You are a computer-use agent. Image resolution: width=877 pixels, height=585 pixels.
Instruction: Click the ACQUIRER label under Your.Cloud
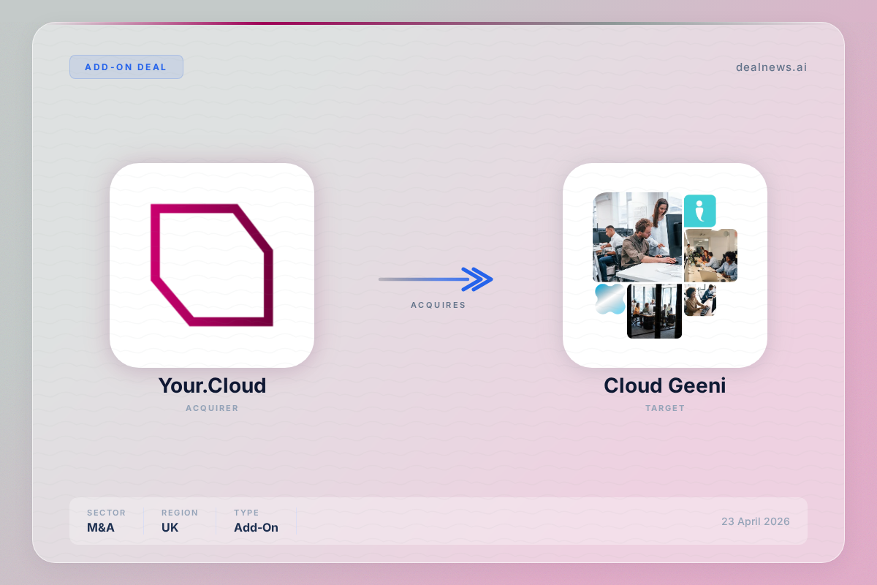point(212,408)
